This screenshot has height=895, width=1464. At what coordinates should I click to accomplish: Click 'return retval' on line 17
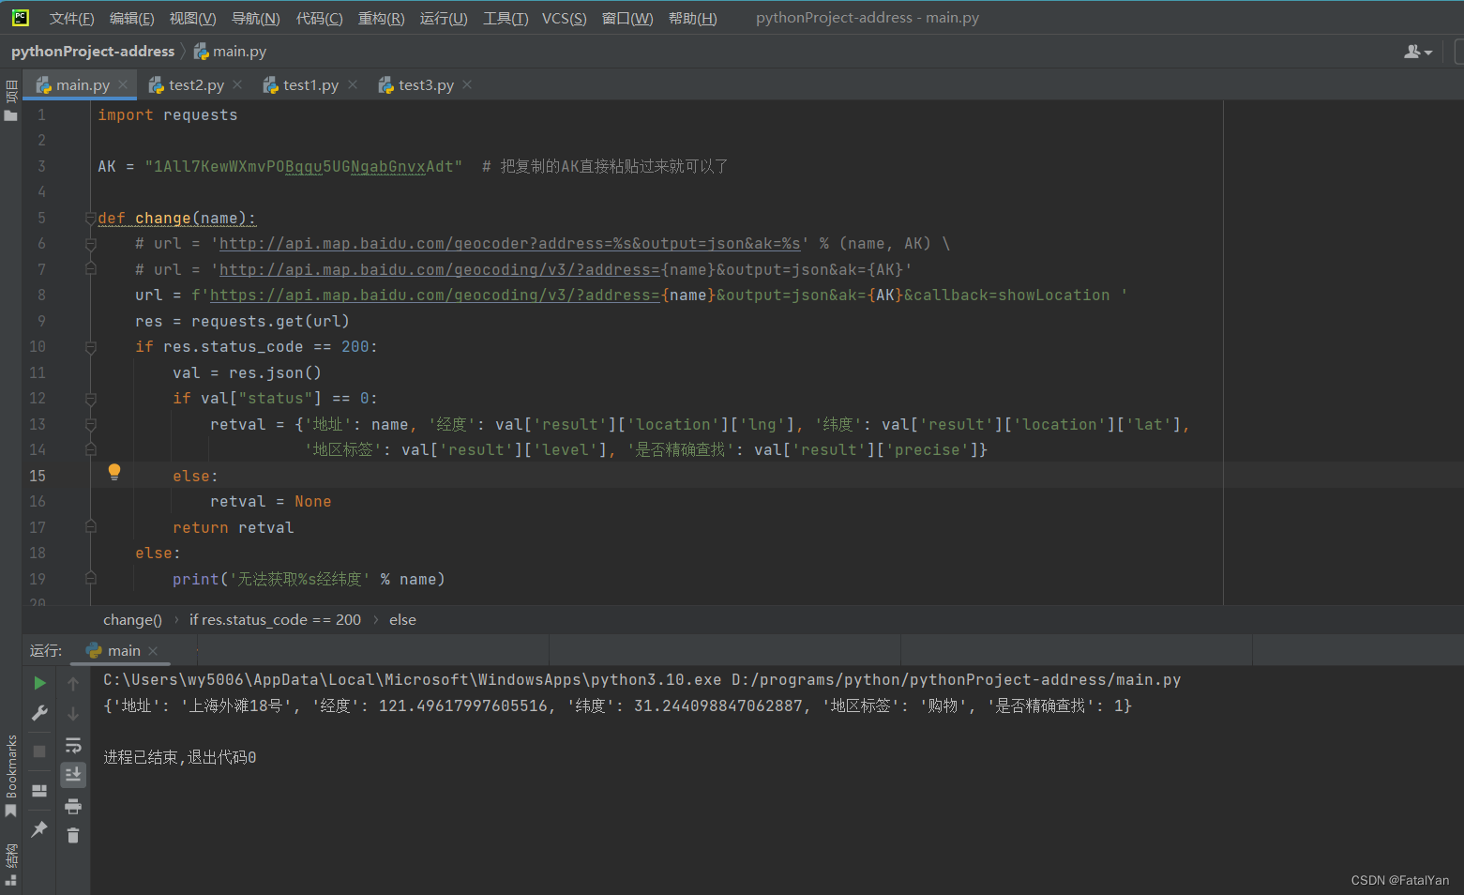[233, 527]
